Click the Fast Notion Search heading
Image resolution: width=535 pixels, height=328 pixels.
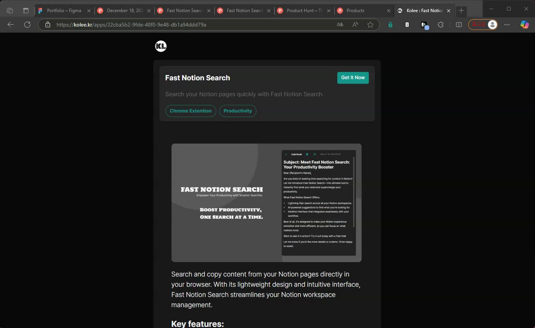point(198,78)
